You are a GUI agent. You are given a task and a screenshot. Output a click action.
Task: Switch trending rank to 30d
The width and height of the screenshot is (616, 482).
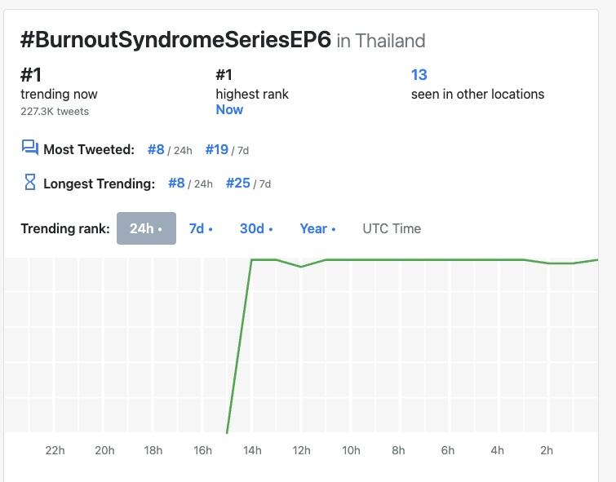[256, 228]
